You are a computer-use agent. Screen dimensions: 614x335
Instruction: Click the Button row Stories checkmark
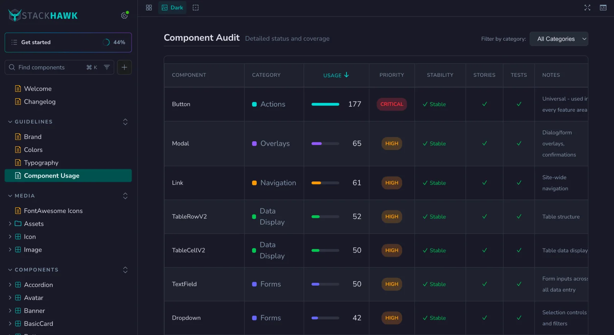[x=485, y=104]
